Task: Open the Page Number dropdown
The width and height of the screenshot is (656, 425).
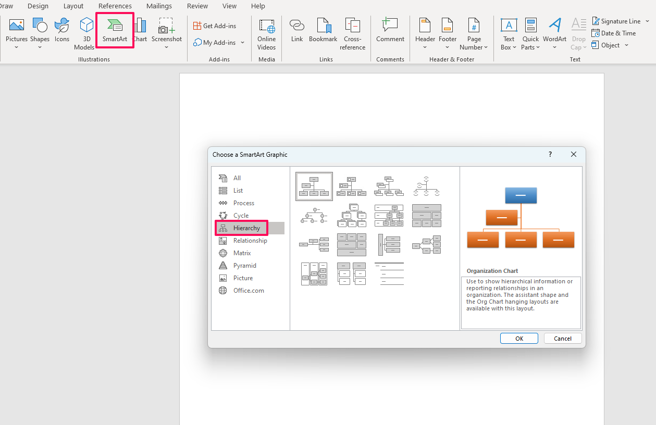Action: pos(474,33)
